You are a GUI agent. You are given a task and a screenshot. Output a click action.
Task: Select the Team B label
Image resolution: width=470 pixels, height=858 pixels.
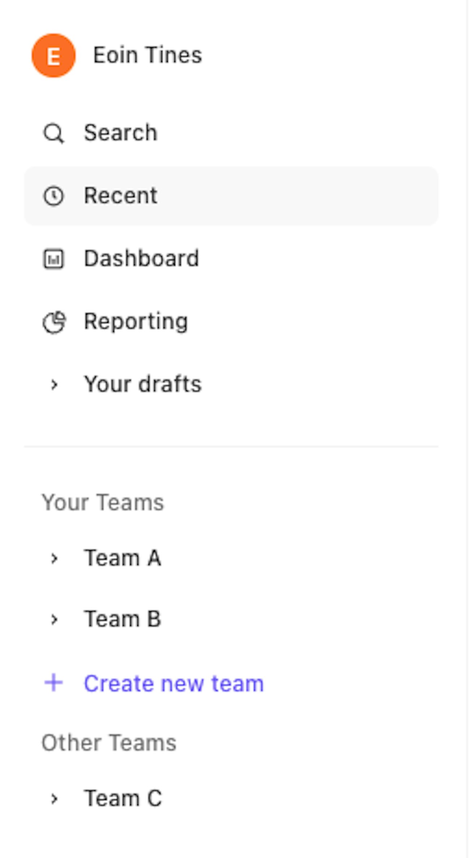[123, 619]
